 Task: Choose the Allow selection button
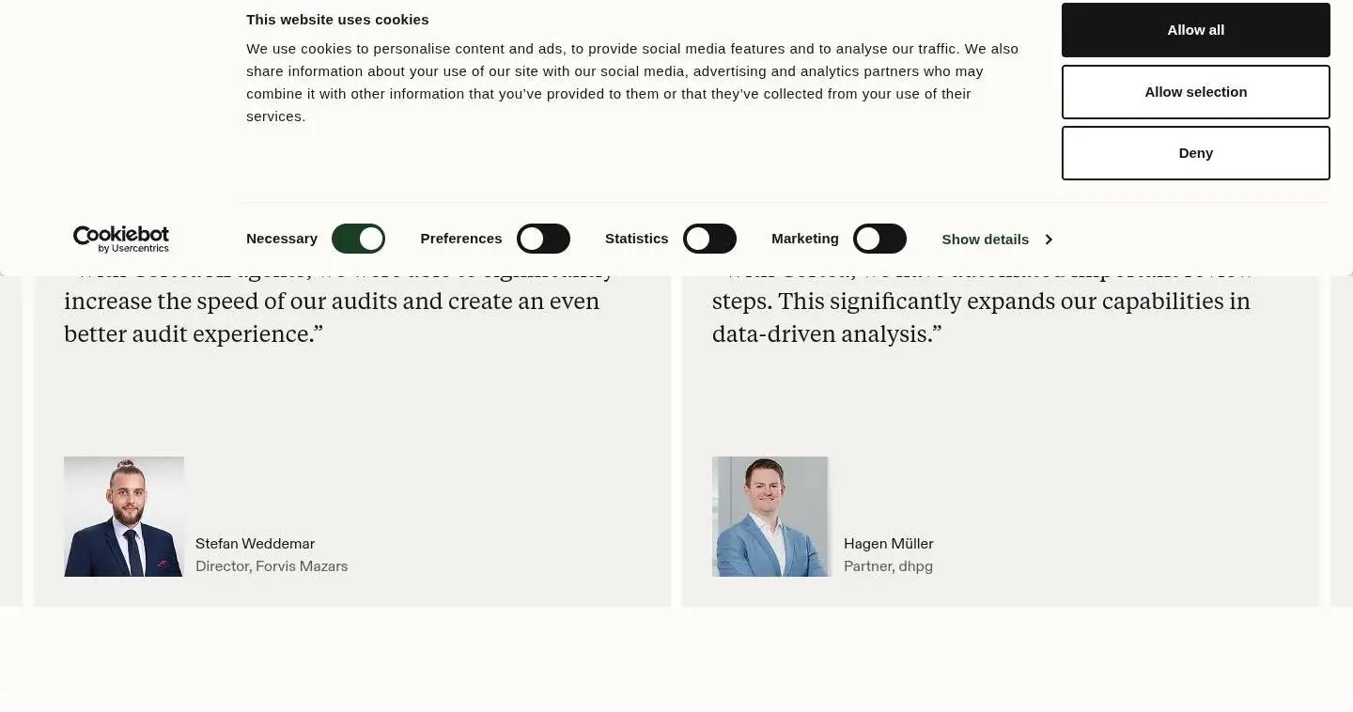point(1195,92)
